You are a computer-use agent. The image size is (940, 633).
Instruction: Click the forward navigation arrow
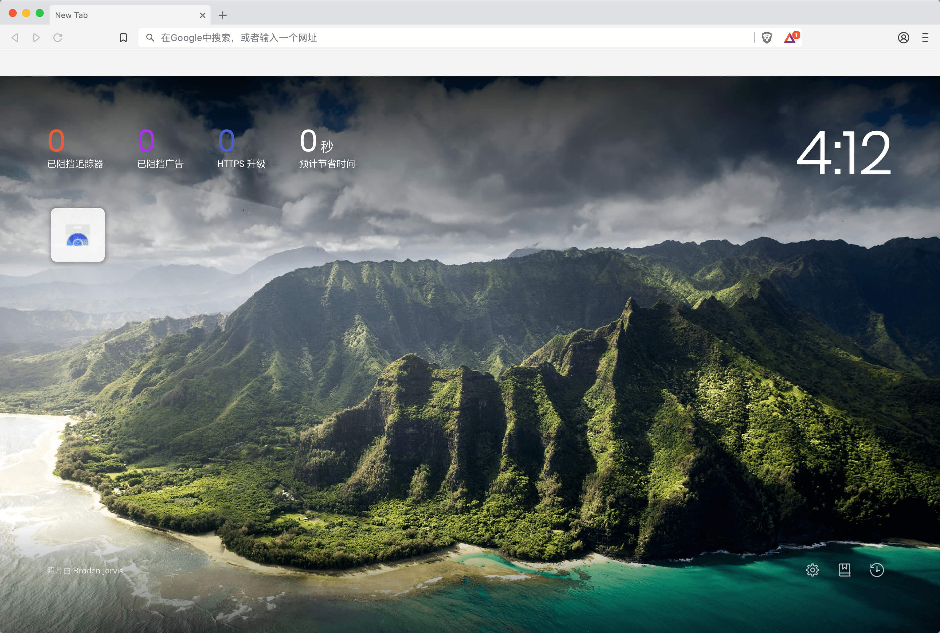pyautogui.click(x=36, y=38)
